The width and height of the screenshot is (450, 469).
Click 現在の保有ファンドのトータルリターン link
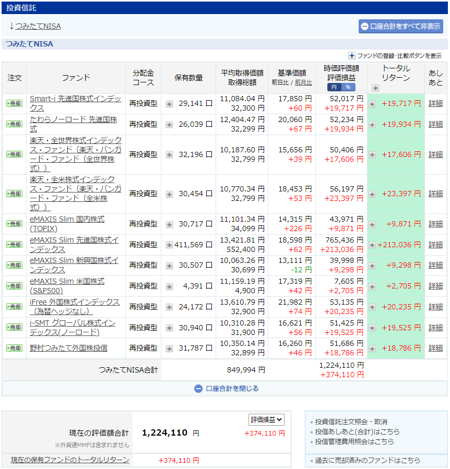tap(70, 460)
